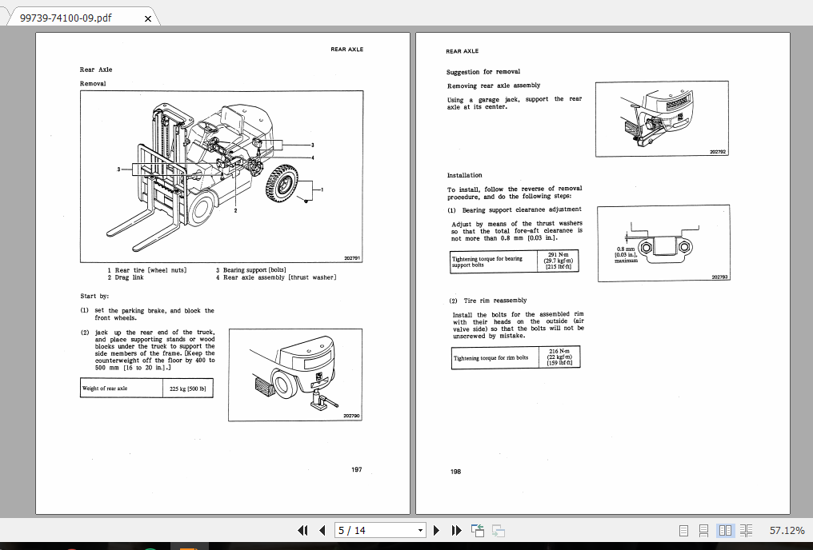Close the 99739-74100-09.pdf tab
The width and height of the screenshot is (813, 550).
(x=147, y=18)
